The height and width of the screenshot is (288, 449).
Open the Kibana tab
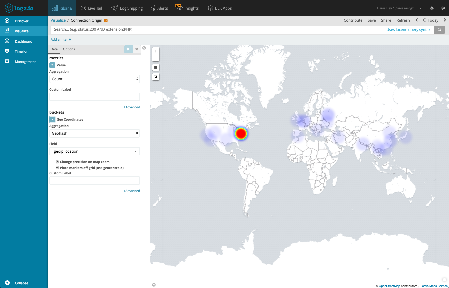tap(62, 8)
